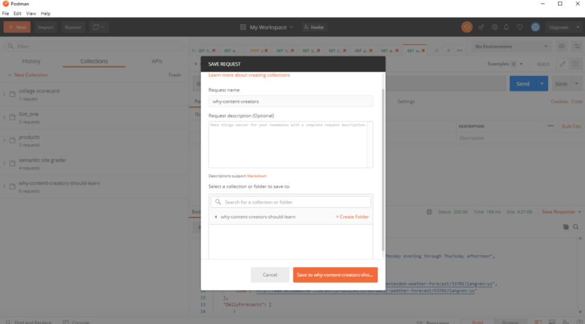Click the Request description text area
Image resolution: width=585 pixels, height=324 pixels.
tap(291, 144)
